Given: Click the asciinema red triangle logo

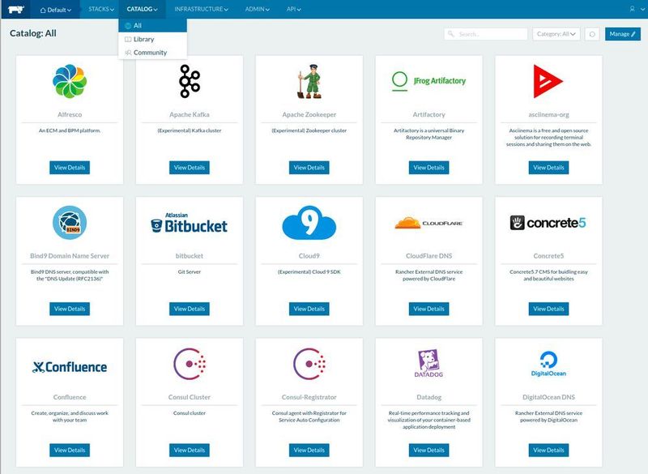Looking at the screenshot, I should (x=548, y=81).
